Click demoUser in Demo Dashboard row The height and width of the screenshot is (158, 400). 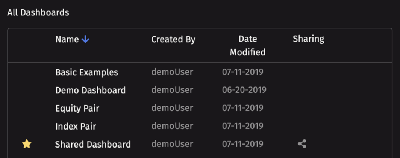(172, 90)
